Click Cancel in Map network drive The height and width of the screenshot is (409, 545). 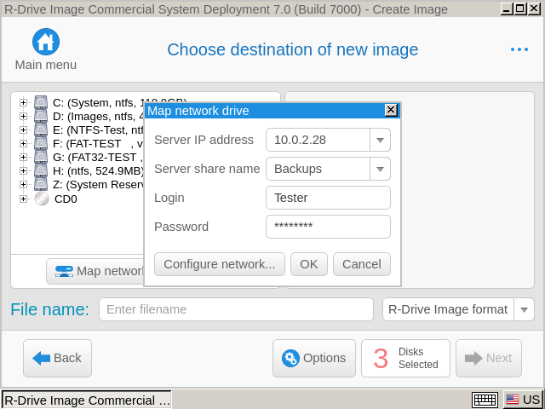362,264
